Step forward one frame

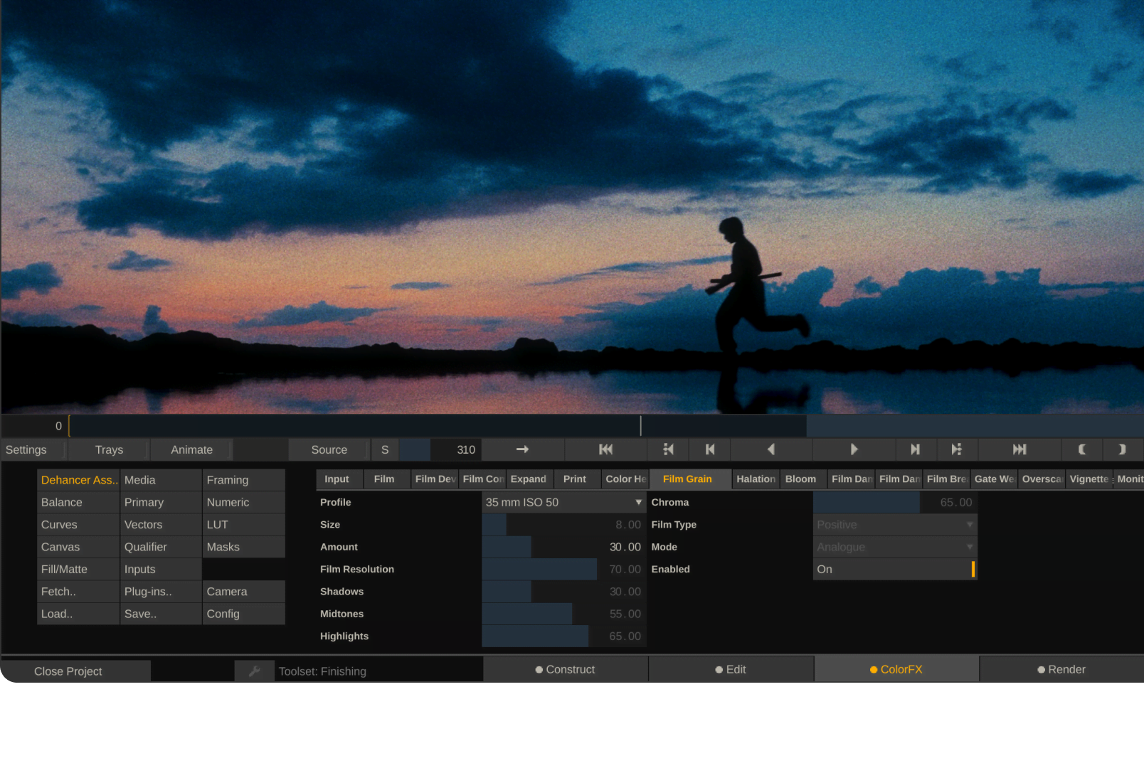click(916, 449)
